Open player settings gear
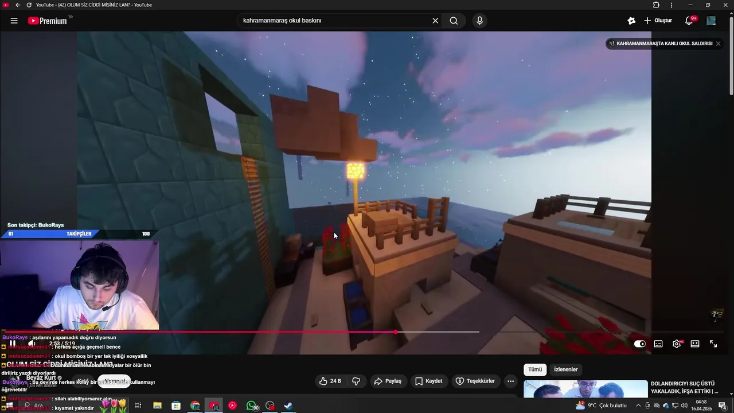Viewport: 734px width, 413px height. tap(677, 344)
